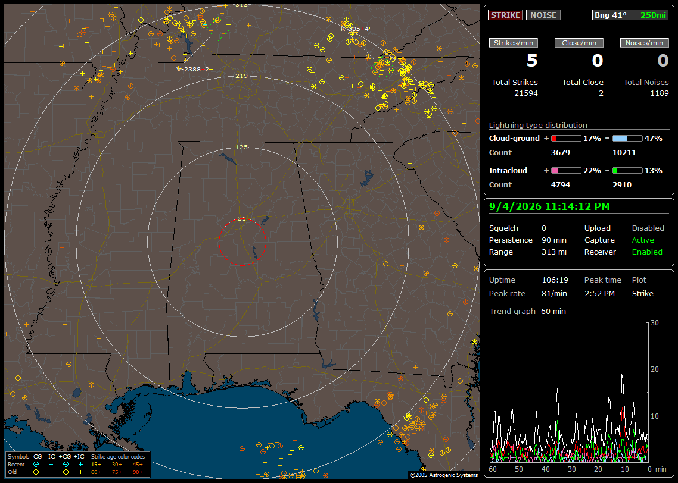
Task: Click the green negative intracloud bar
Action: point(627,171)
